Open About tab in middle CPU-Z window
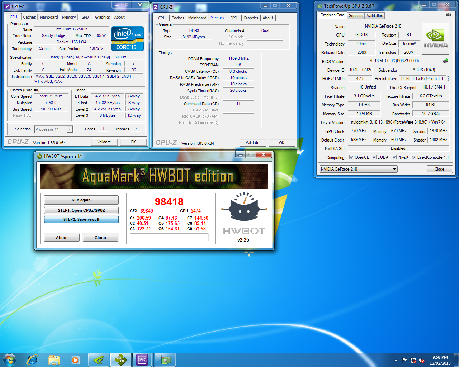The image size is (459, 367). pyautogui.click(x=268, y=18)
